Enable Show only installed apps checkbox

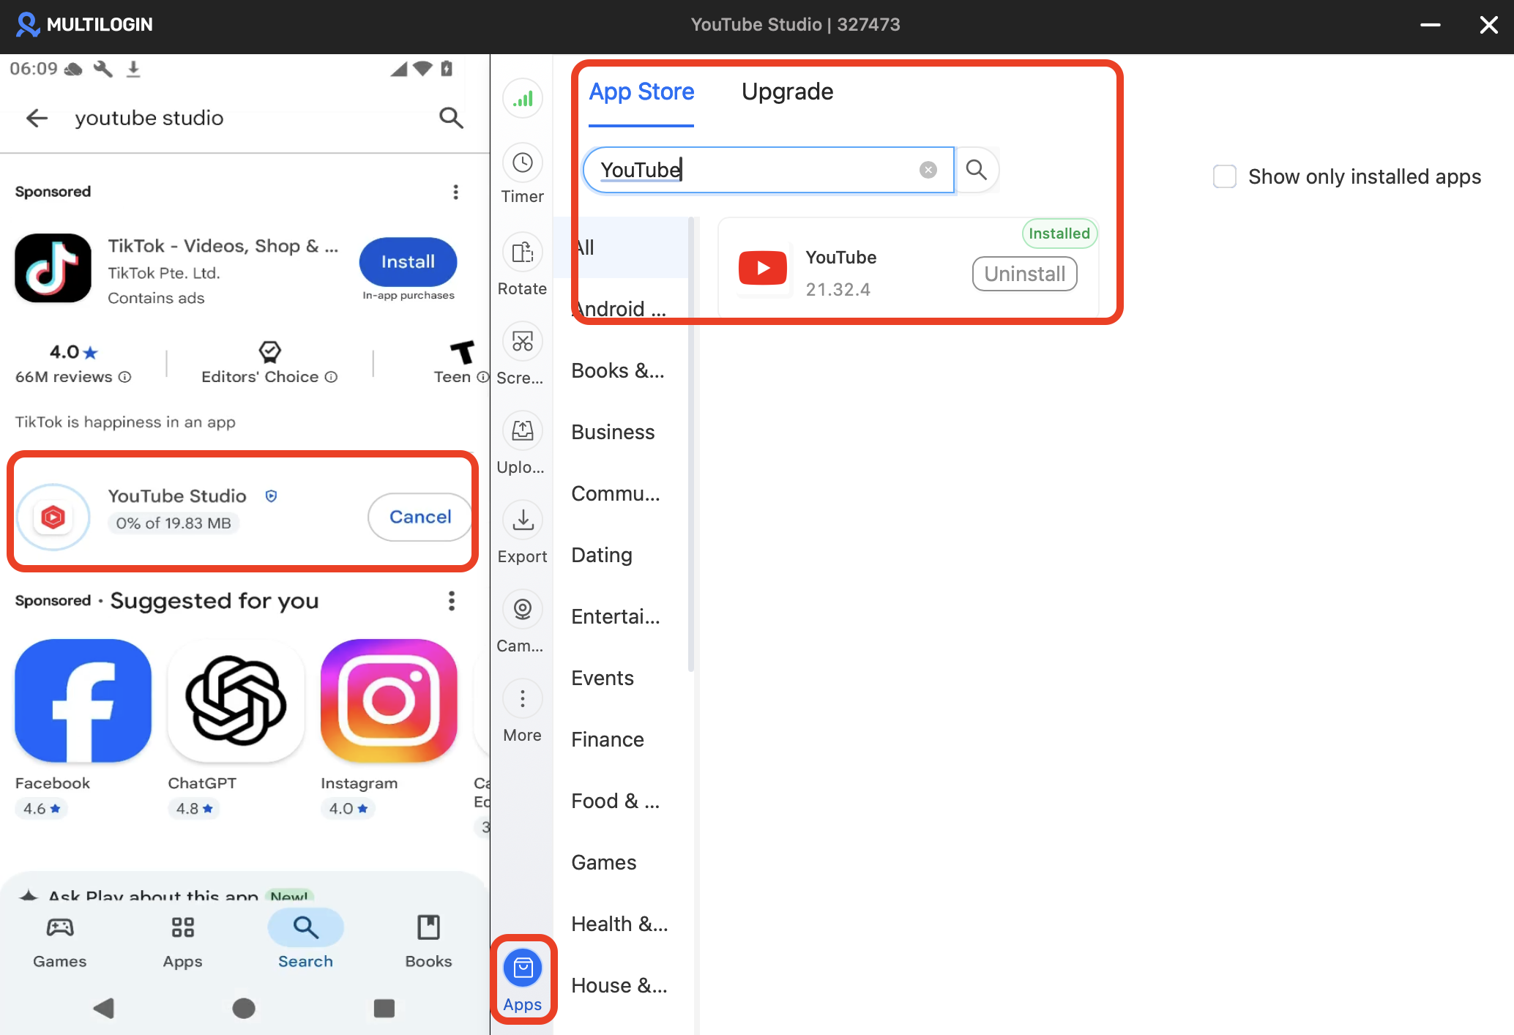coord(1225,176)
